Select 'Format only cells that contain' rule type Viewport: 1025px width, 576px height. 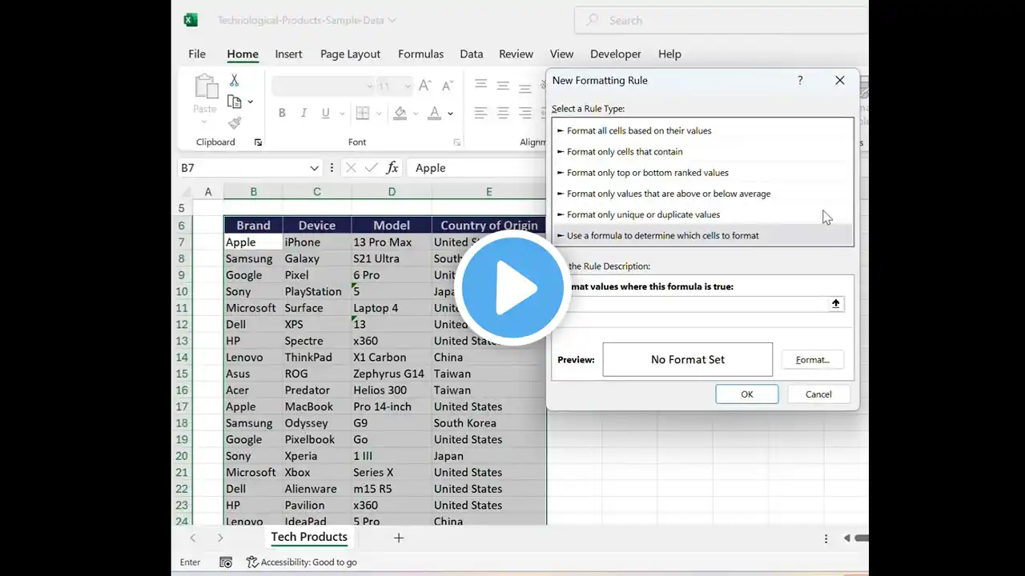[625, 152]
